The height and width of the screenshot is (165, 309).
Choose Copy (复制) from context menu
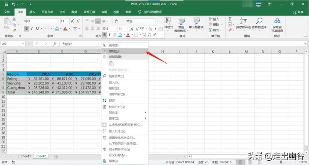click(x=125, y=51)
